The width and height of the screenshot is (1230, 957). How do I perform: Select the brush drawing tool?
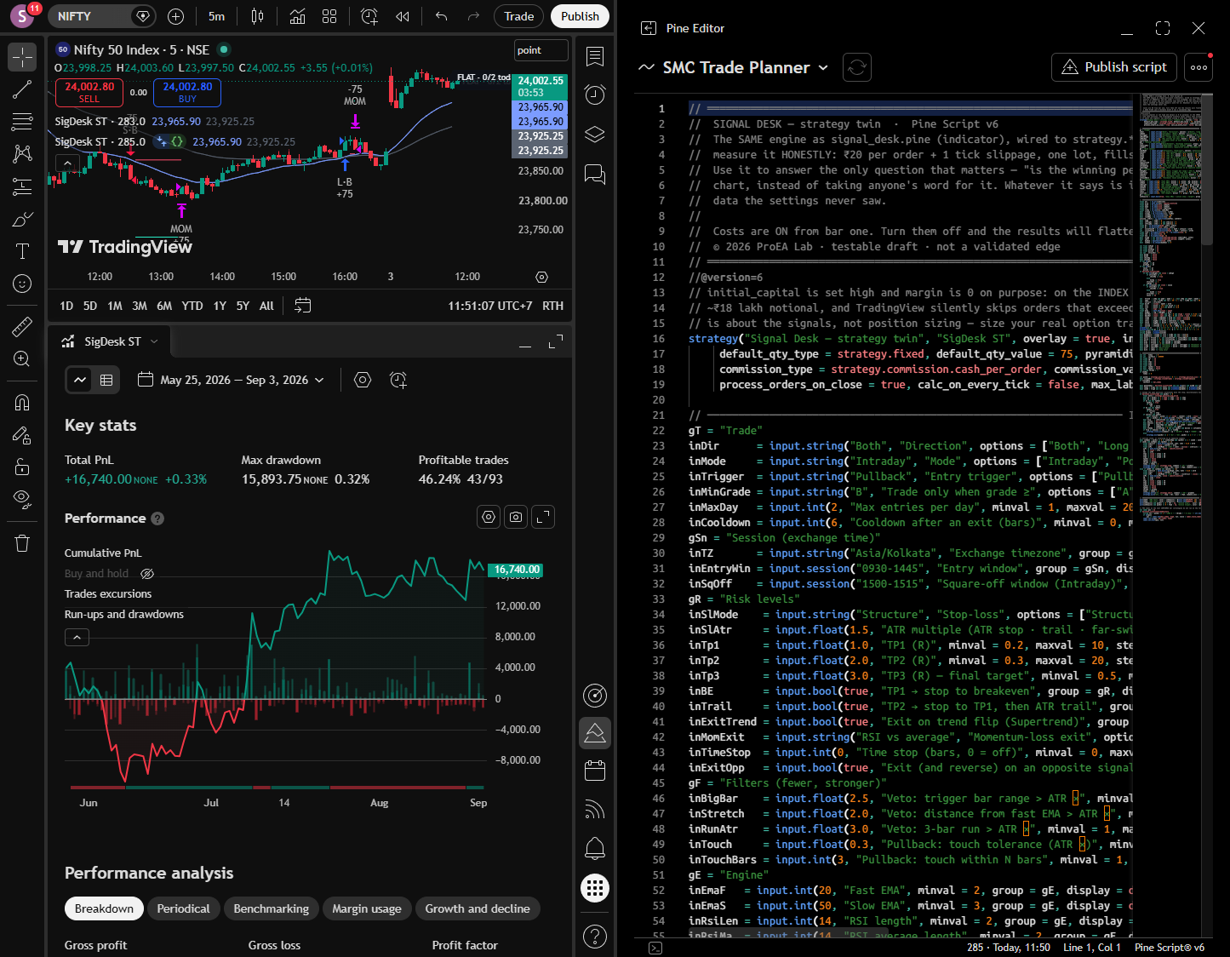tap(22, 219)
